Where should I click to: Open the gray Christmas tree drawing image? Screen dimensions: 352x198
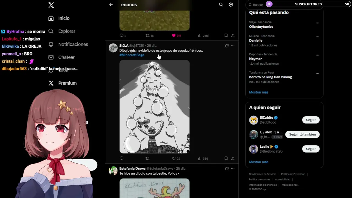click(154, 107)
